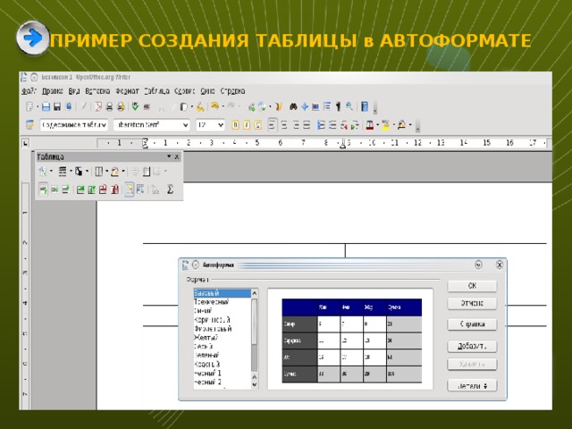Open the font size dropdown showing 12
Image resolution: width=572 pixels, height=429 pixels.
(x=210, y=125)
